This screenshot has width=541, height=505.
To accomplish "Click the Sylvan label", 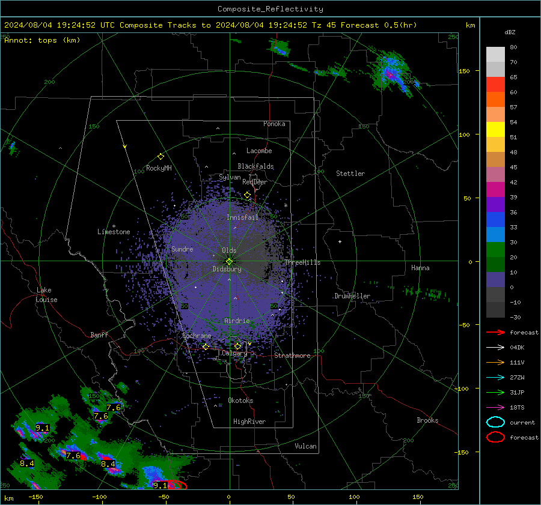I will (x=230, y=177).
